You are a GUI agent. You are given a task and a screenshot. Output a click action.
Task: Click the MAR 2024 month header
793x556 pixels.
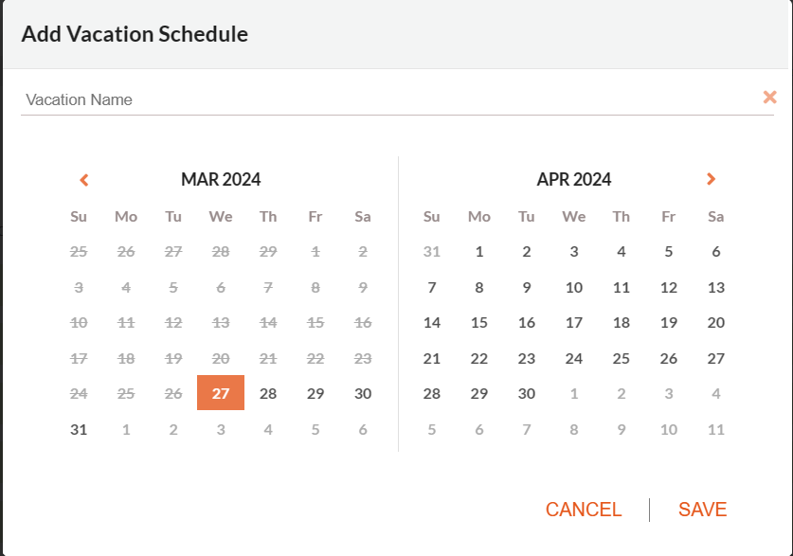pos(221,179)
